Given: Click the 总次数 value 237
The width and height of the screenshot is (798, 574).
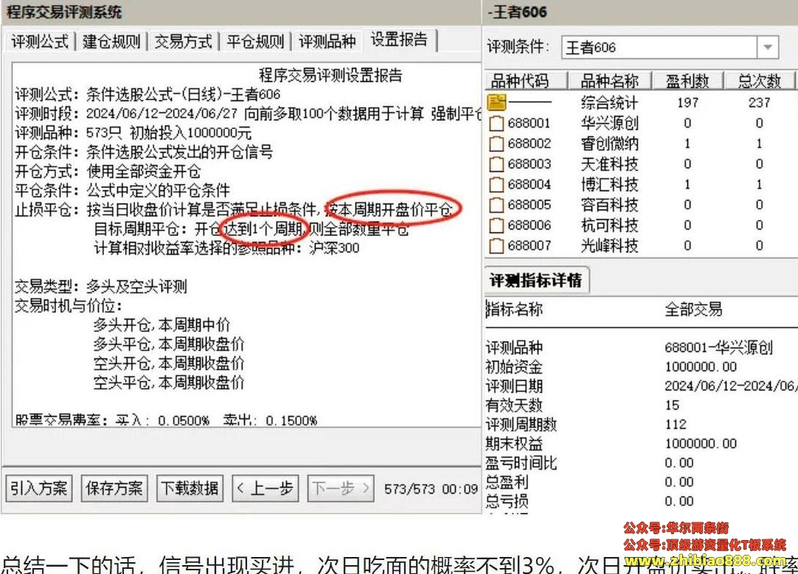Looking at the screenshot, I should [760, 103].
